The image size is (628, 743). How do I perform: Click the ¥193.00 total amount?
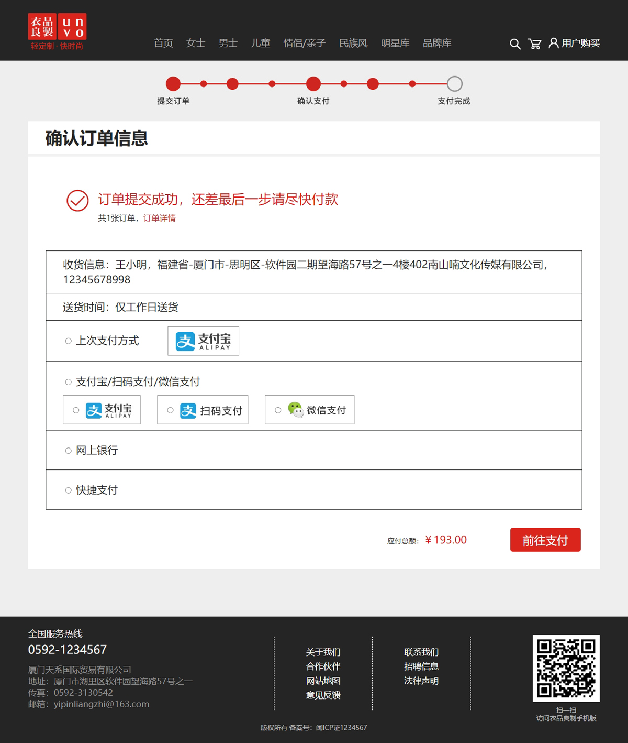point(446,540)
